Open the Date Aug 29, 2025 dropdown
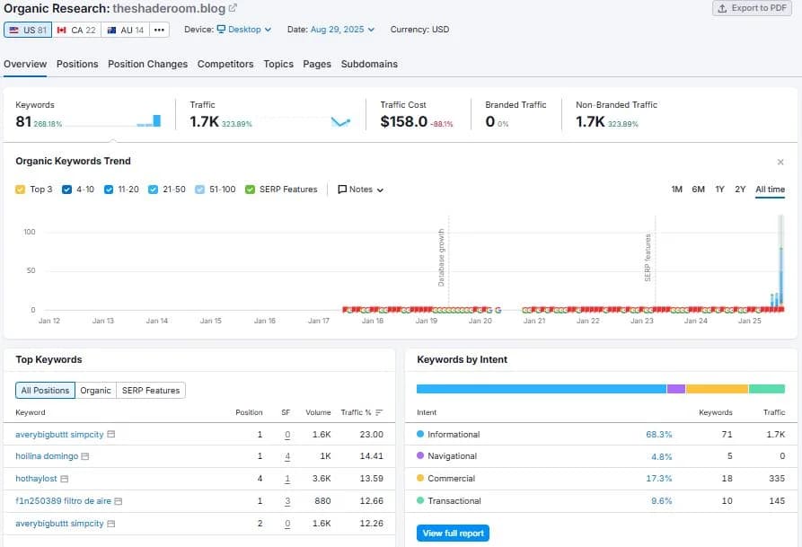The width and height of the screenshot is (802, 547). click(x=343, y=29)
